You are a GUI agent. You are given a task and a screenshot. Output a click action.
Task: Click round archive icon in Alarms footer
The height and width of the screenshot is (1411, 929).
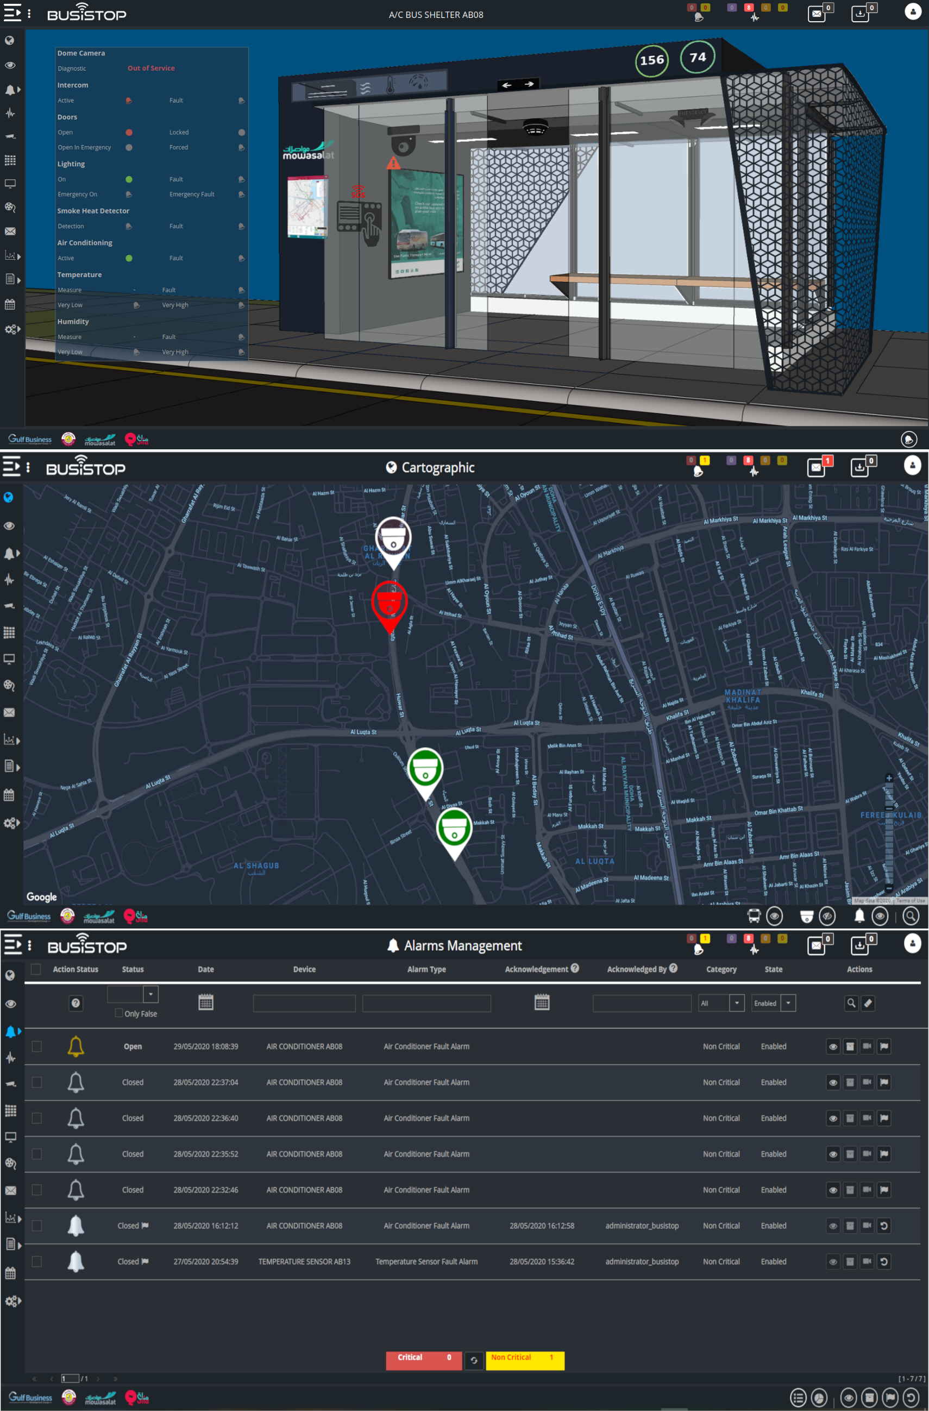(x=869, y=1397)
